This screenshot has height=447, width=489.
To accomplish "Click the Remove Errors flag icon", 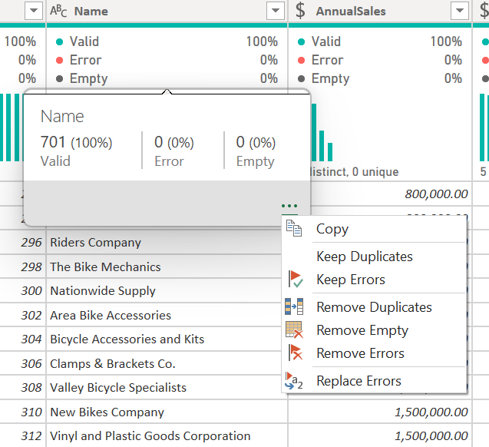I will pyautogui.click(x=294, y=353).
